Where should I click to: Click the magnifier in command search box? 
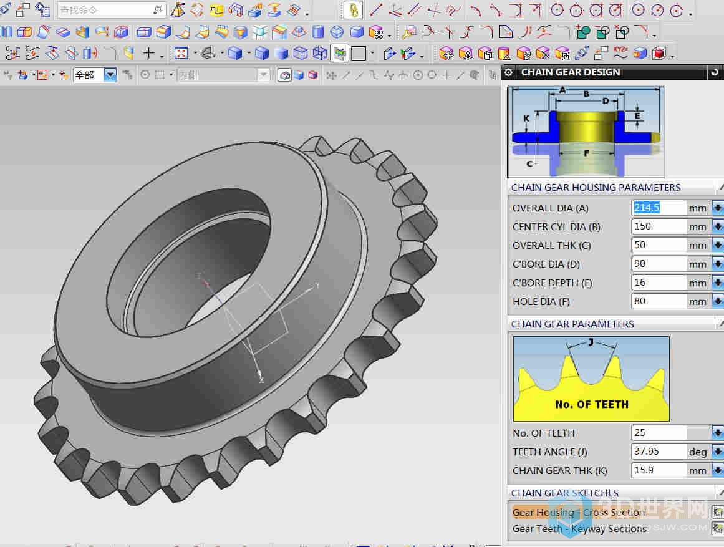click(157, 11)
